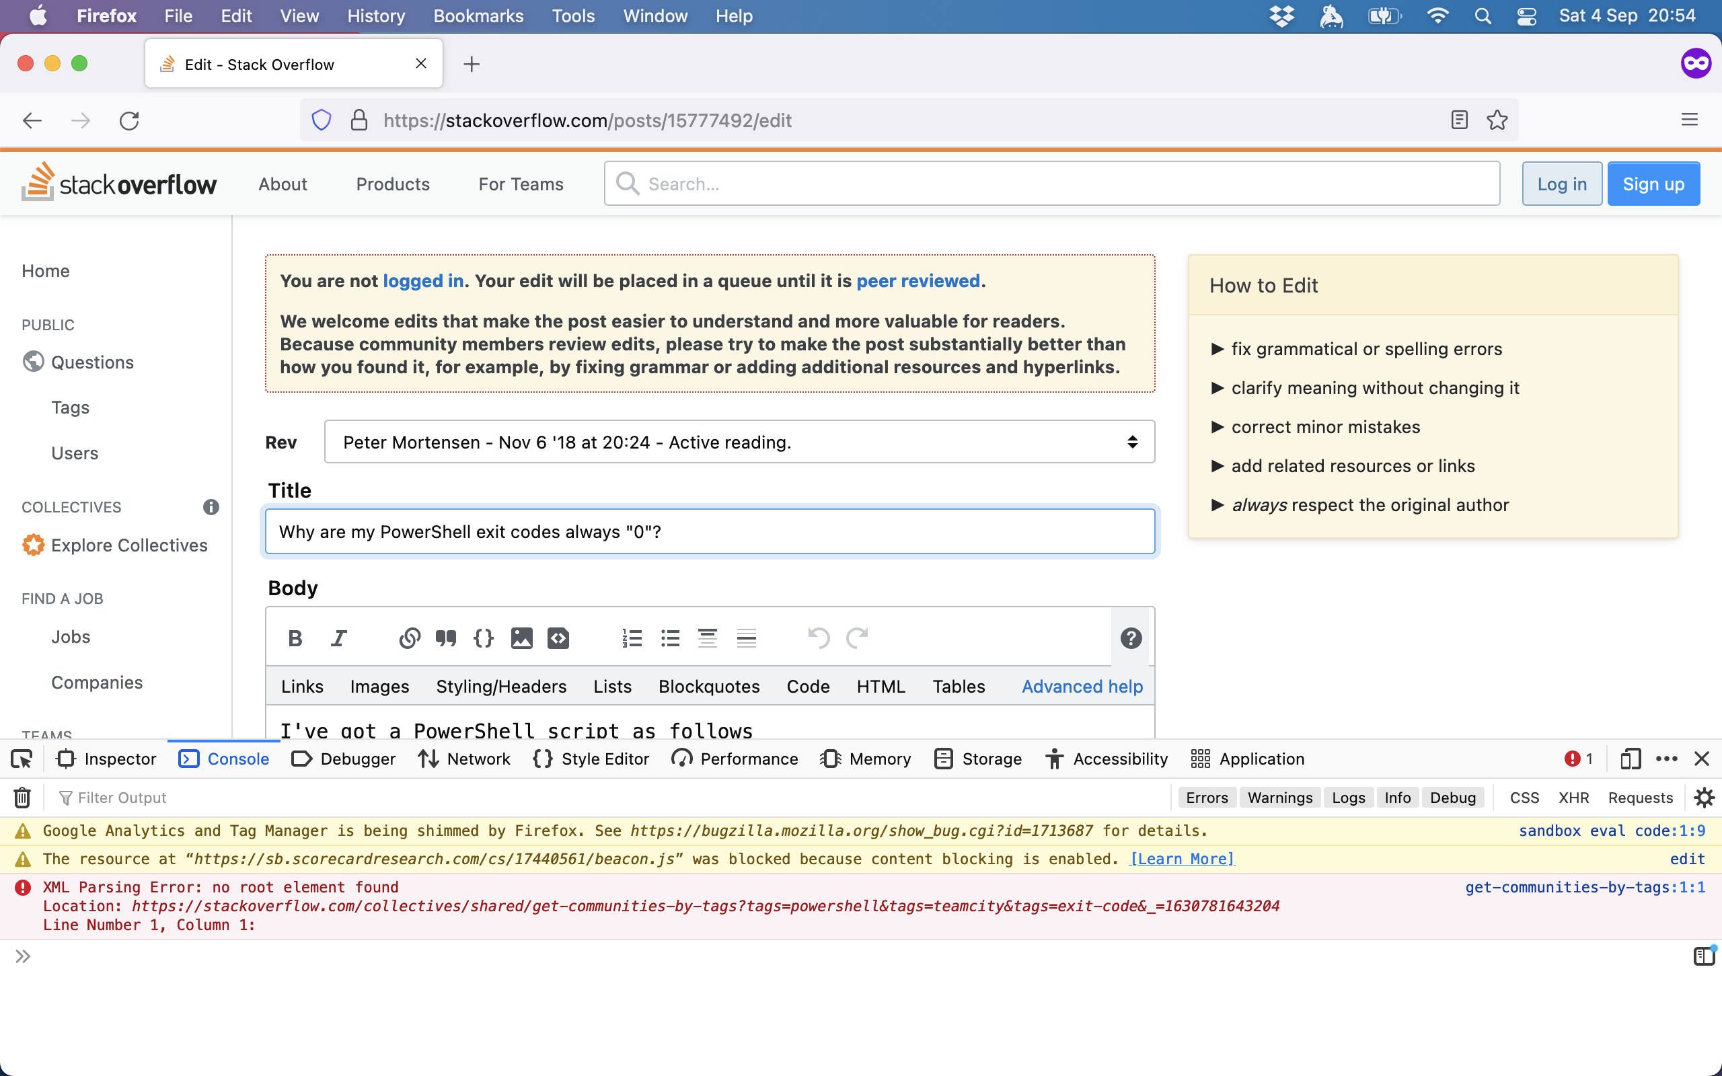
Task: Open the Advanced help link
Action: tap(1082, 687)
